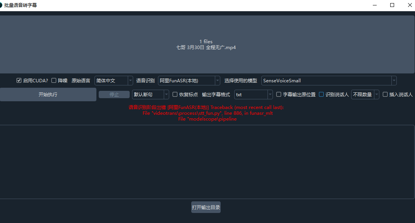415x223 pixels.
Task: Toggle the 启用CUDA checkbox
Action: point(19,81)
